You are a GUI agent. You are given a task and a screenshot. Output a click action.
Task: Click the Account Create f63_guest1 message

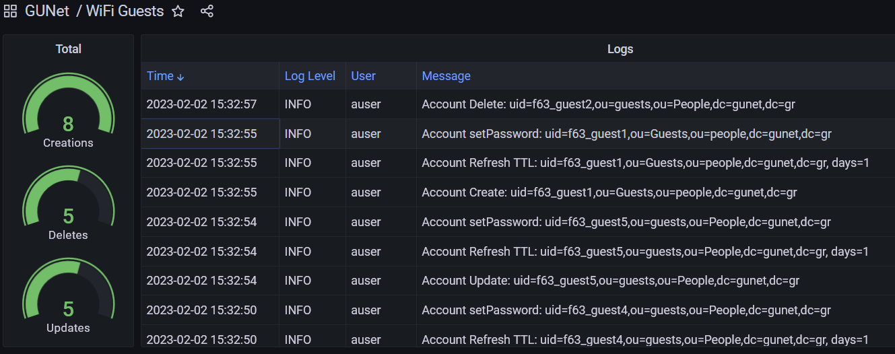pos(609,192)
